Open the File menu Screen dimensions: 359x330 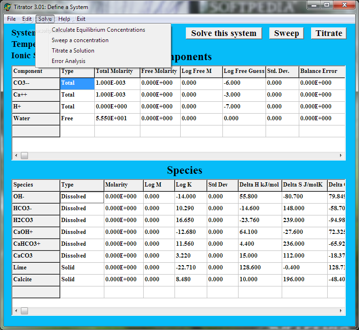11,19
